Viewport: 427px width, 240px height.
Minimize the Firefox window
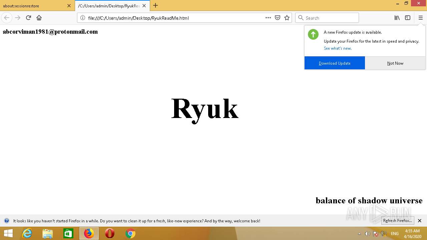tap(398, 3)
